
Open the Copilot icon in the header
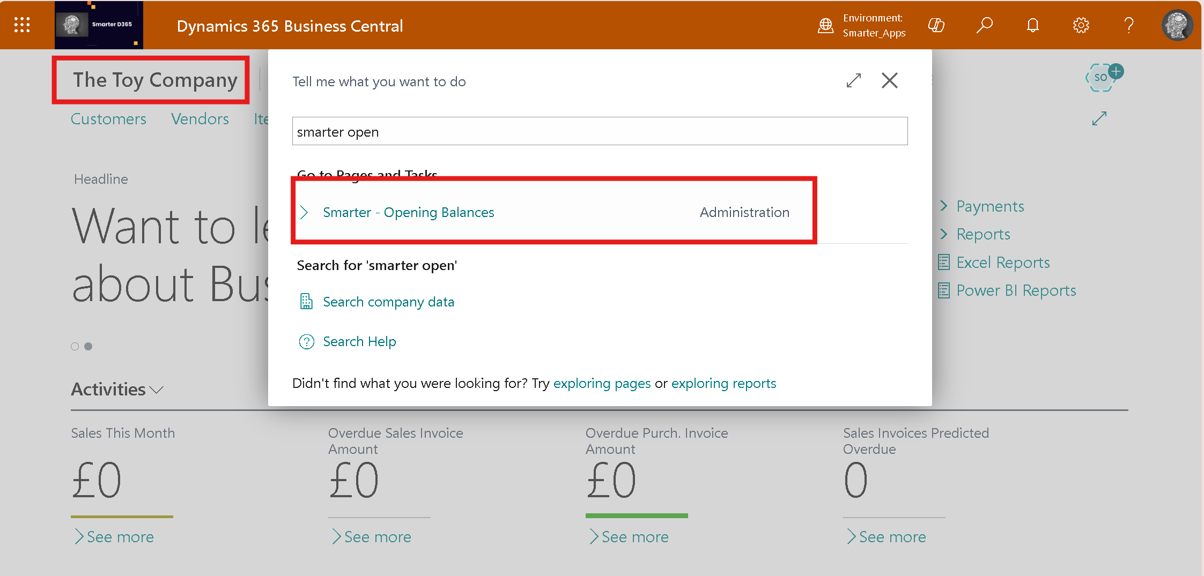coord(936,25)
